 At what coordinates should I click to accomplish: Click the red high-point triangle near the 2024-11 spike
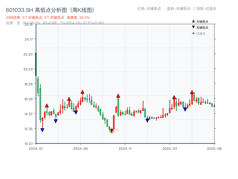pos(118,96)
